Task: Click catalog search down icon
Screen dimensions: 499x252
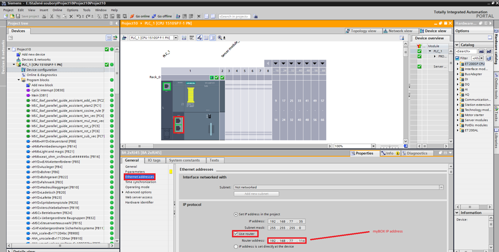Action: [x=481, y=51]
